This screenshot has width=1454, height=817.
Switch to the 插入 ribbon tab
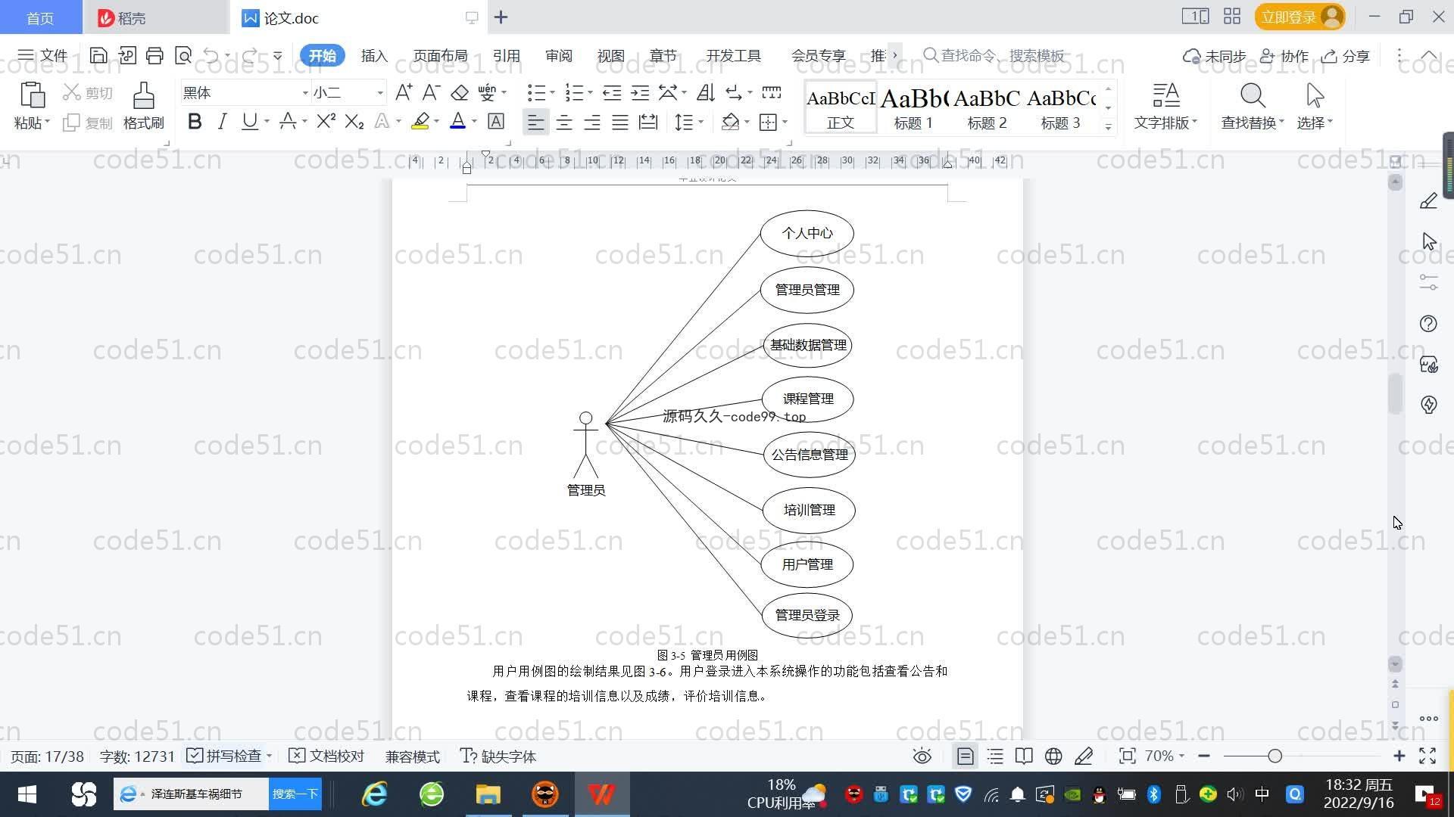pyautogui.click(x=374, y=55)
